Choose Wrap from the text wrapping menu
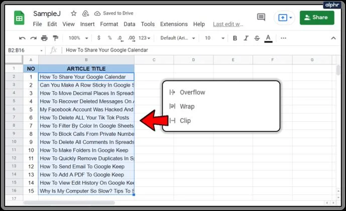The height and width of the screenshot is (211, 346). (187, 106)
